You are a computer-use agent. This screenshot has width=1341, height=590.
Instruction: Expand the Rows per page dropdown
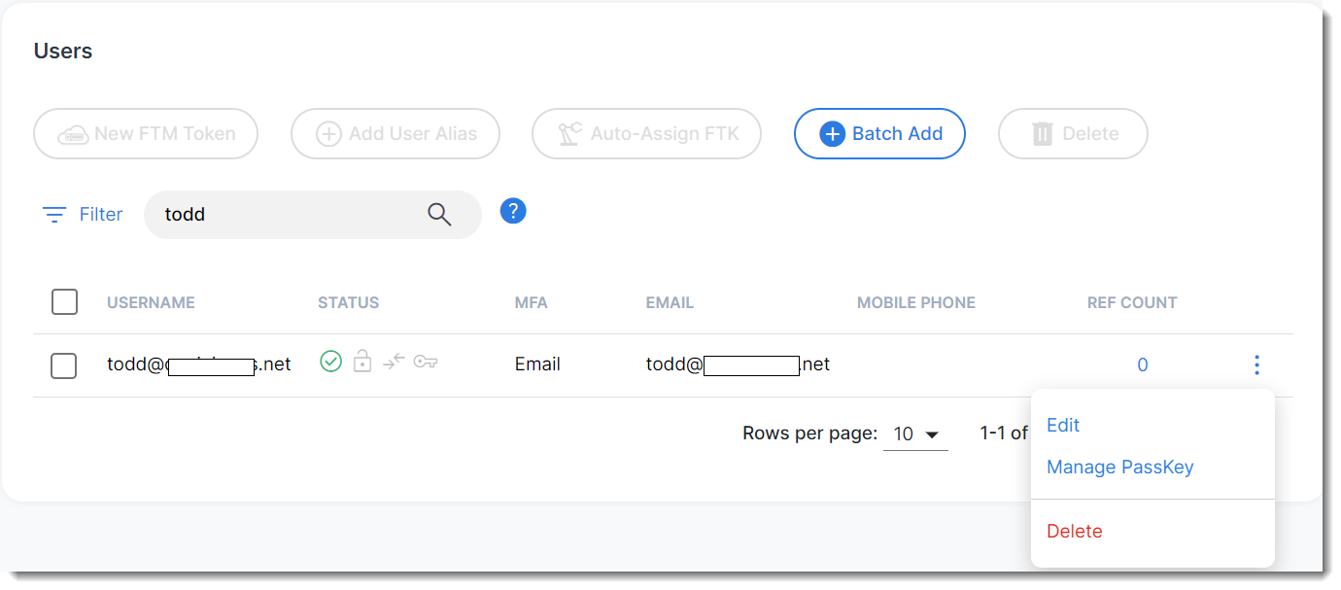point(914,434)
